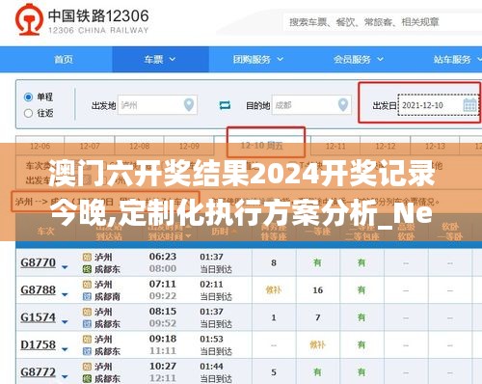The image size is (482, 384).
Task: Focus the search box for 车票、餐饮、常旅客
Action: 383,22
